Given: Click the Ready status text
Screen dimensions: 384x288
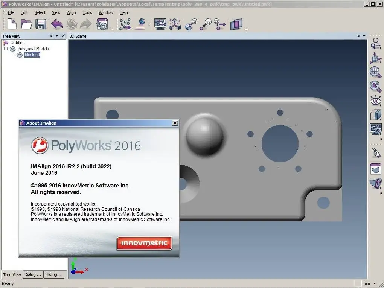Looking at the screenshot, I should 8,283.
